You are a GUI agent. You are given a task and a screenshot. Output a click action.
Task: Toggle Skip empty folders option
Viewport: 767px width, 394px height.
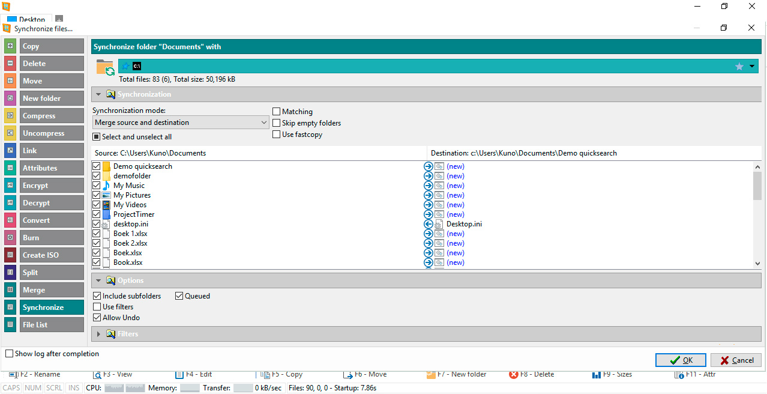(x=277, y=123)
